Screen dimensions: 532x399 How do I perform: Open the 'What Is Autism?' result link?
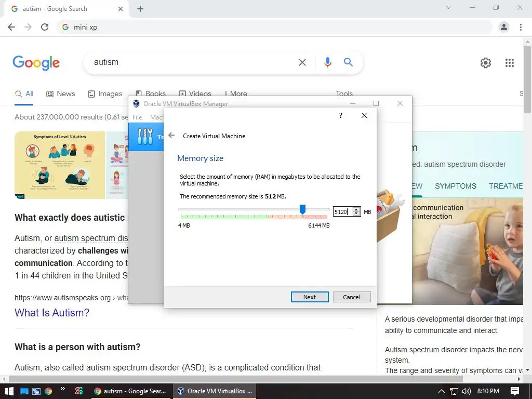pos(52,312)
